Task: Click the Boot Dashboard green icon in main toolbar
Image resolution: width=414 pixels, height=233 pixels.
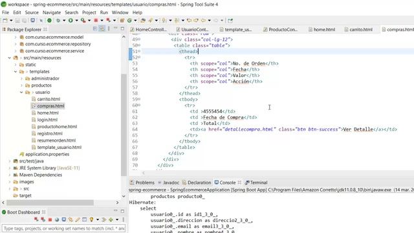Action: pyautogui.click(x=49, y=20)
